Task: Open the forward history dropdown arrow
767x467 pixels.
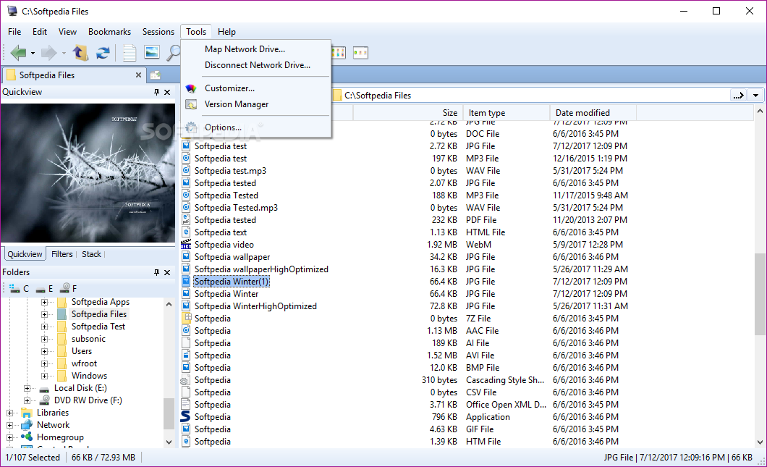Action: click(x=64, y=53)
